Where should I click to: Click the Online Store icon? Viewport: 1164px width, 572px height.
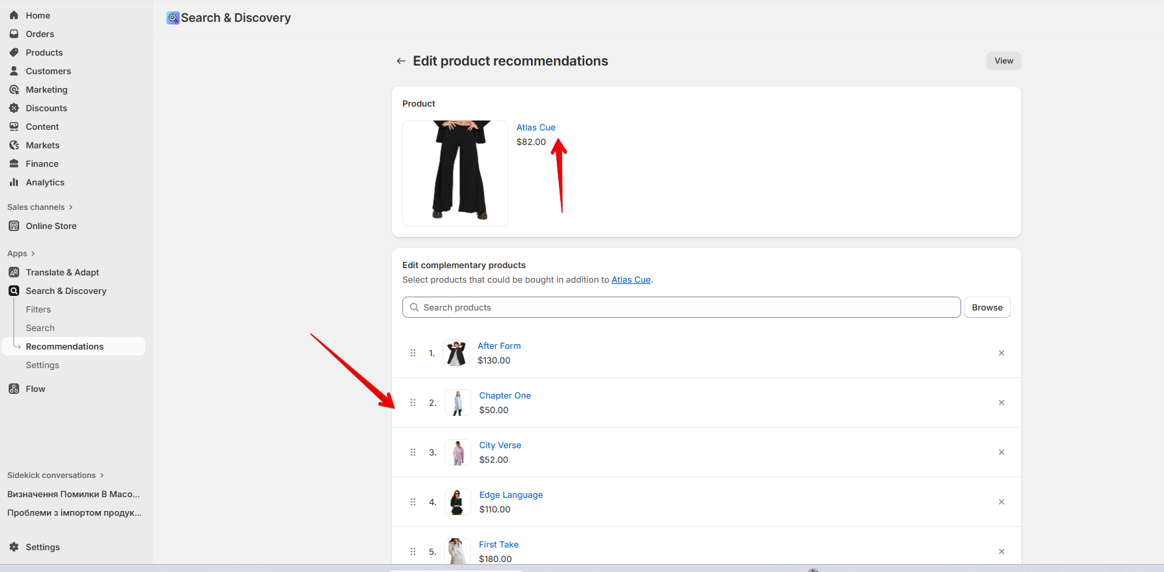coord(14,226)
